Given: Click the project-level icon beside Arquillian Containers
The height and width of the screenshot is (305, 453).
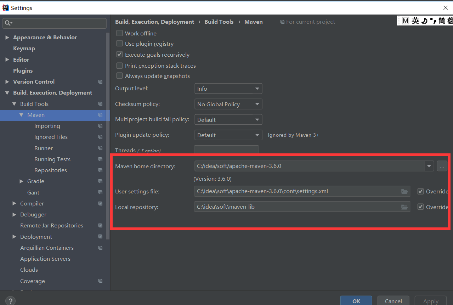Looking at the screenshot, I should click(101, 248).
